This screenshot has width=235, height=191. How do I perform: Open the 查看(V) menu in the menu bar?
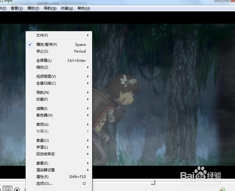17,8
